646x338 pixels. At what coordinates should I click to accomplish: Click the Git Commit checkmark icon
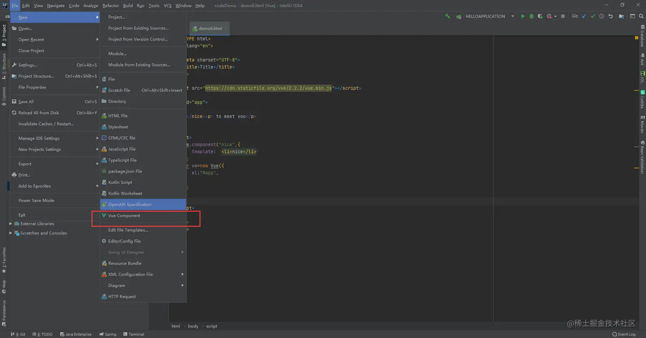pyautogui.click(x=593, y=16)
